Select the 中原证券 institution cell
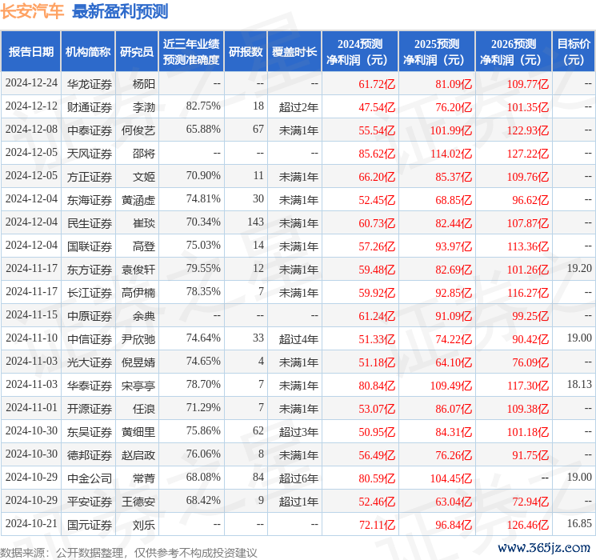The image size is (596, 560). coord(90,316)
